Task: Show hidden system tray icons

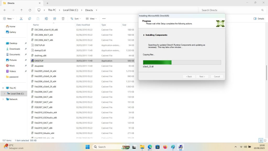Action: [x=236, y=147]
